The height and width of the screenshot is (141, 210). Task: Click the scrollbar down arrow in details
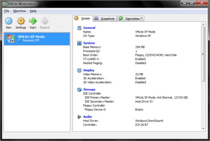click(x=203, y=128)
